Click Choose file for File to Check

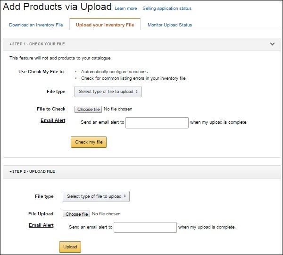coord(88,109)
